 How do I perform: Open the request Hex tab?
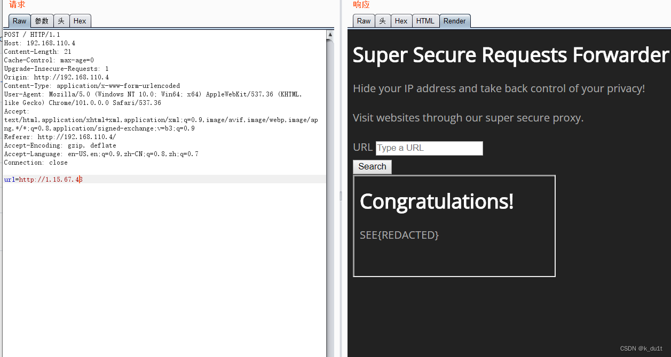click(80, 21)
